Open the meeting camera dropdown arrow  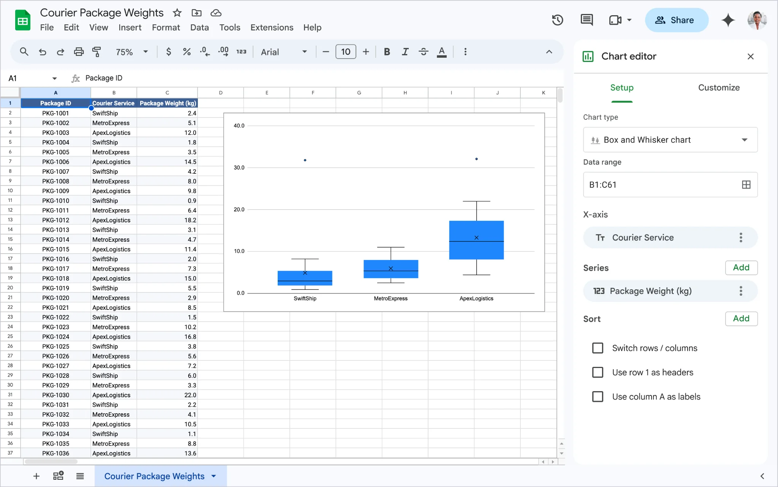629,20
